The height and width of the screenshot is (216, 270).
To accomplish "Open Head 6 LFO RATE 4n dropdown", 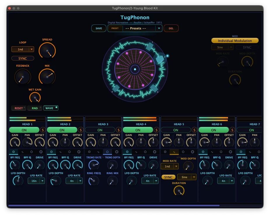I will click(226, 181).
